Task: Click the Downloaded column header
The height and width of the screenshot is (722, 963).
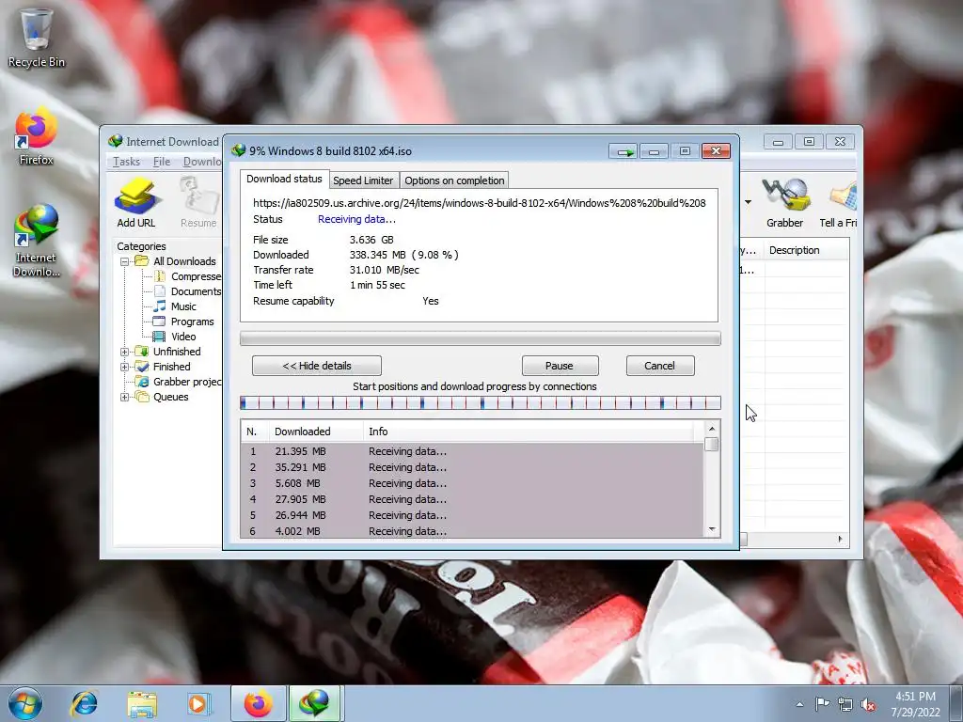Action: click(316, 432)
